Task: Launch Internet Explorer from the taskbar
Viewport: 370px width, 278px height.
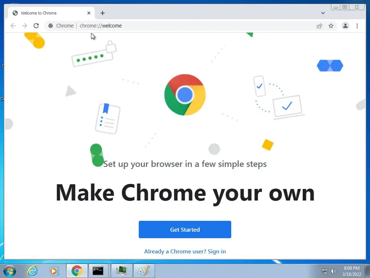Action: click(x=32, y=271)
